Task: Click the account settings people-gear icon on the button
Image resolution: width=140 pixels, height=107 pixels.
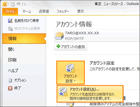Action: click(70, 68)
